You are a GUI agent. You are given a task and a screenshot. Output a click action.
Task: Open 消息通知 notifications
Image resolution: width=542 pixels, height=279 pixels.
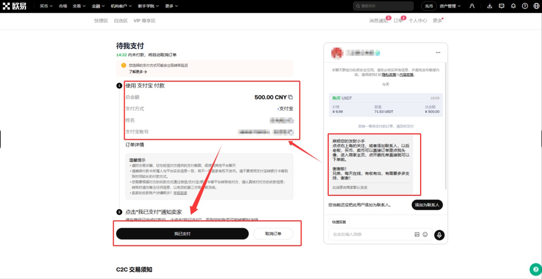378,21
